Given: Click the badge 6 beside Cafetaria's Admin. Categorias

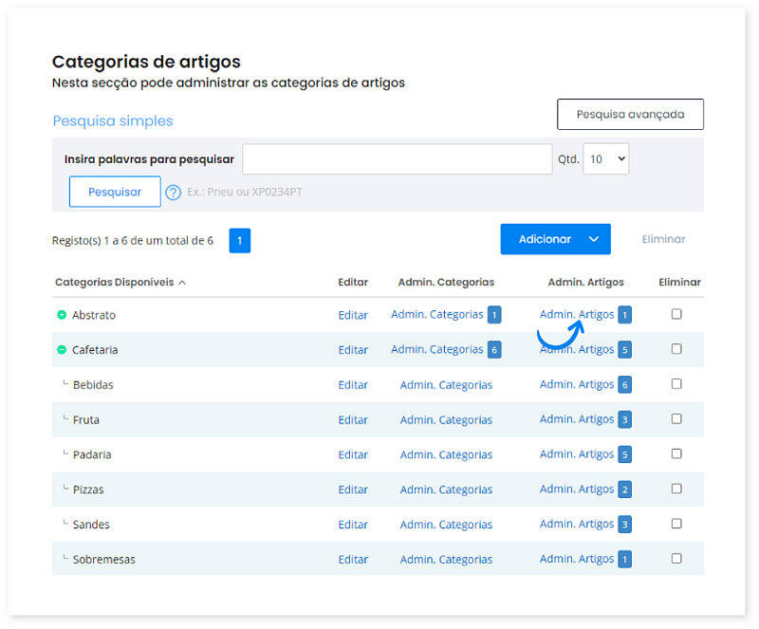Looking at the screenshot, I should tap(494, 349).
